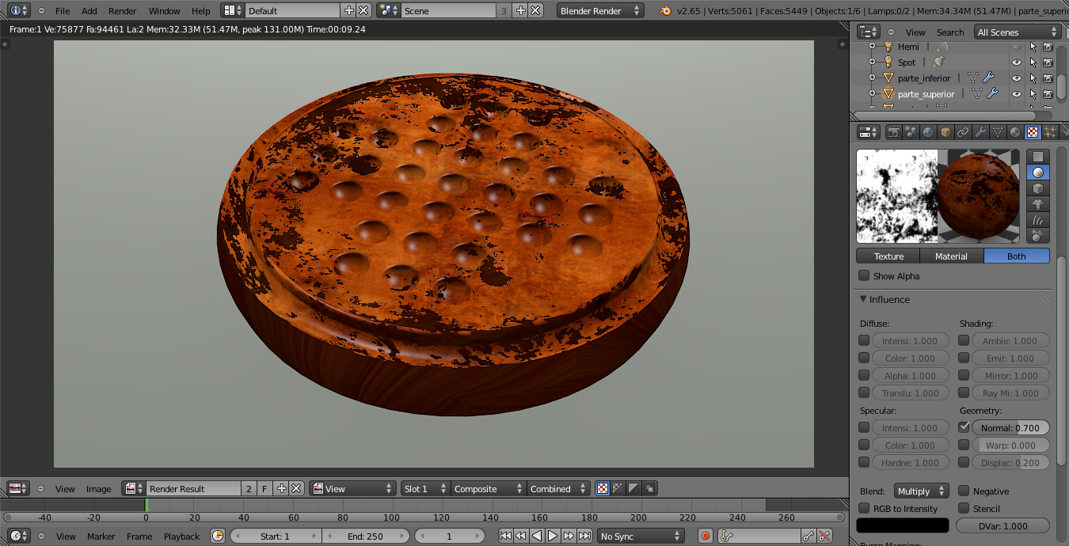Enable auto keyframe record button
This screenshot has height=546, width=1069.
coord(706,537)
